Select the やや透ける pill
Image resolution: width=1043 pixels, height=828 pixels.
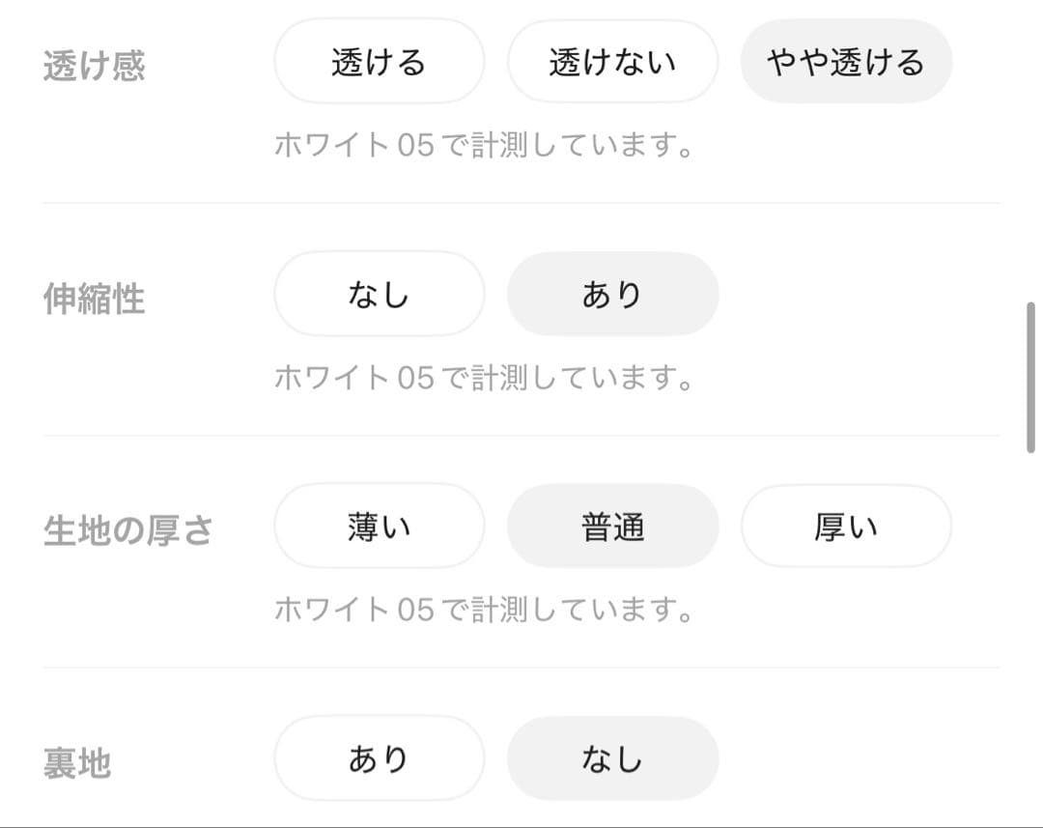pyautogui.click(x=846, y=62)
